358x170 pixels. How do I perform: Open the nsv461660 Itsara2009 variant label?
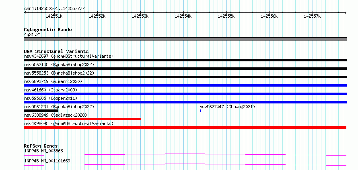(x=51, y=90)
